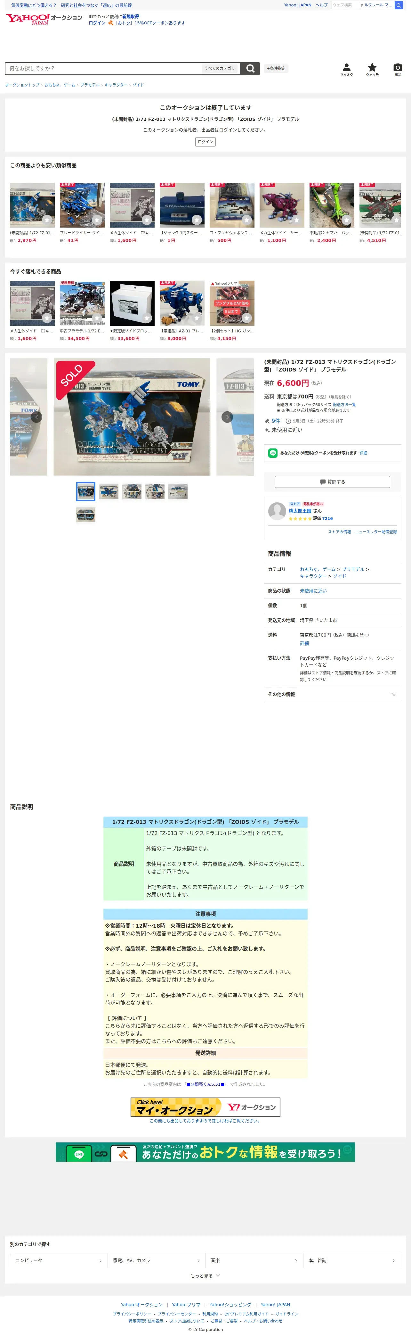Go to おもちゃ、ゲーム breadcrumb
The width and height of the screenshot is (411, 1337).
[x=60, y=85]
